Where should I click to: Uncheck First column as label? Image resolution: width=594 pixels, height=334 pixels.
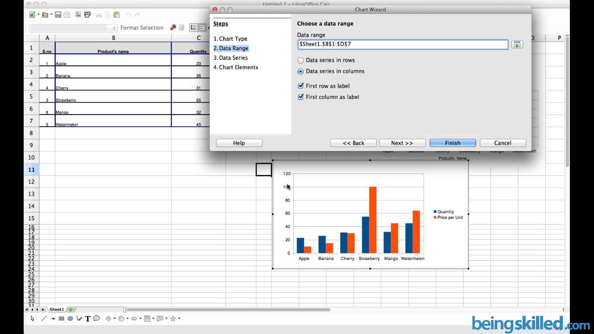tap(300, 97)
